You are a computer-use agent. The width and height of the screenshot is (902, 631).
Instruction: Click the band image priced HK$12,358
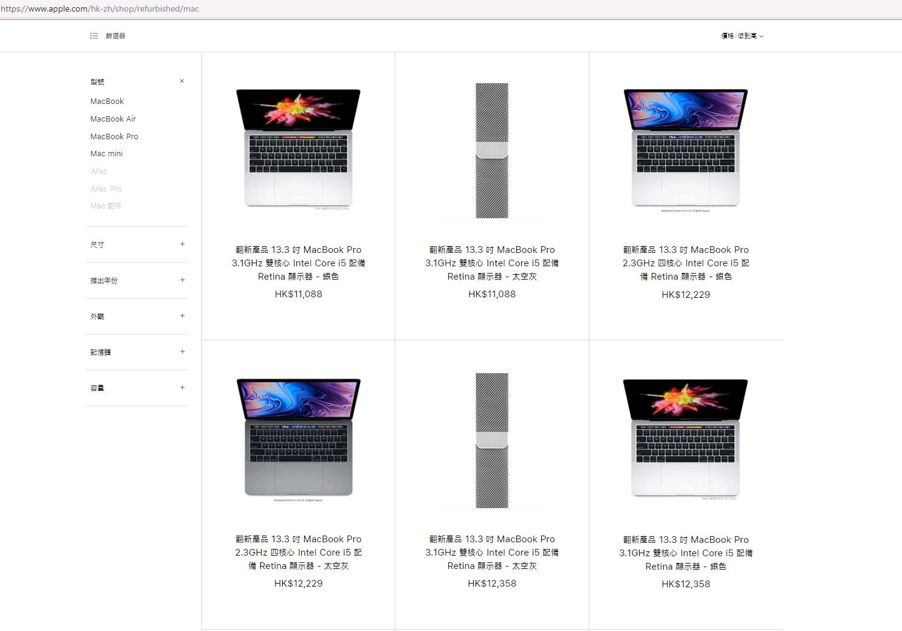tap(492, 440)
